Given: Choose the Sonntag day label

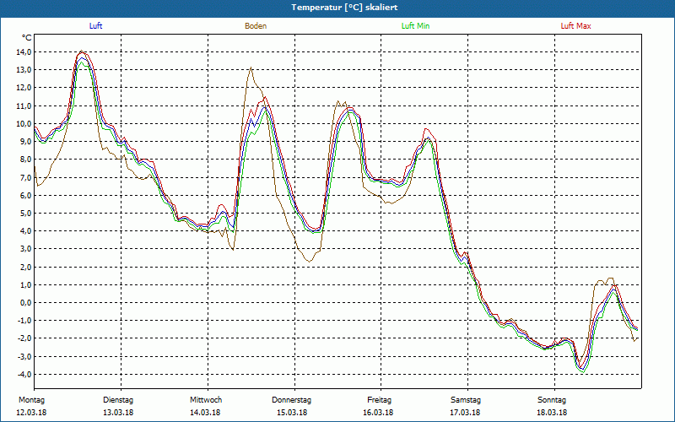Looking at the screenshot, I should (552, 400).
